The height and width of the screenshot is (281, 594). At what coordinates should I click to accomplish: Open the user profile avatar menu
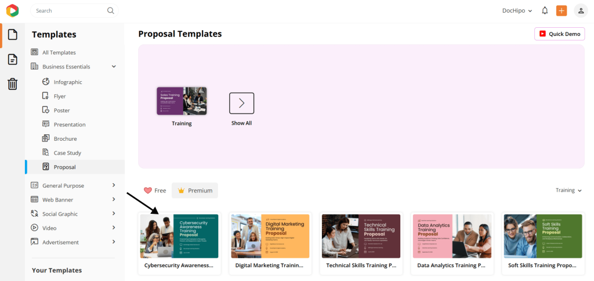tap(581, 10)
